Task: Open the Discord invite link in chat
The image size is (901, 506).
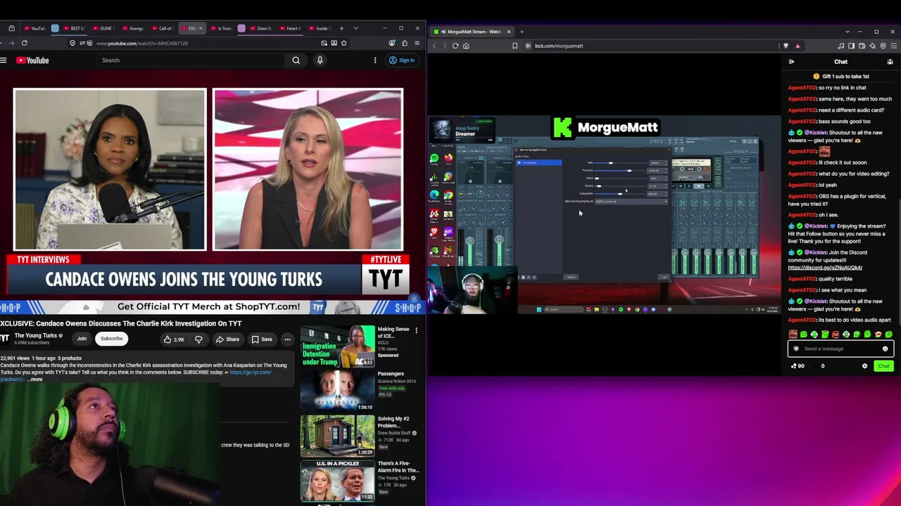Action: [825, 268]
